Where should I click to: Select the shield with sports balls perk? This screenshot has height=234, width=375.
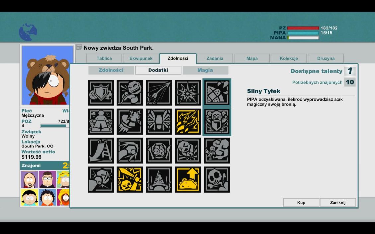click(101, 93)
